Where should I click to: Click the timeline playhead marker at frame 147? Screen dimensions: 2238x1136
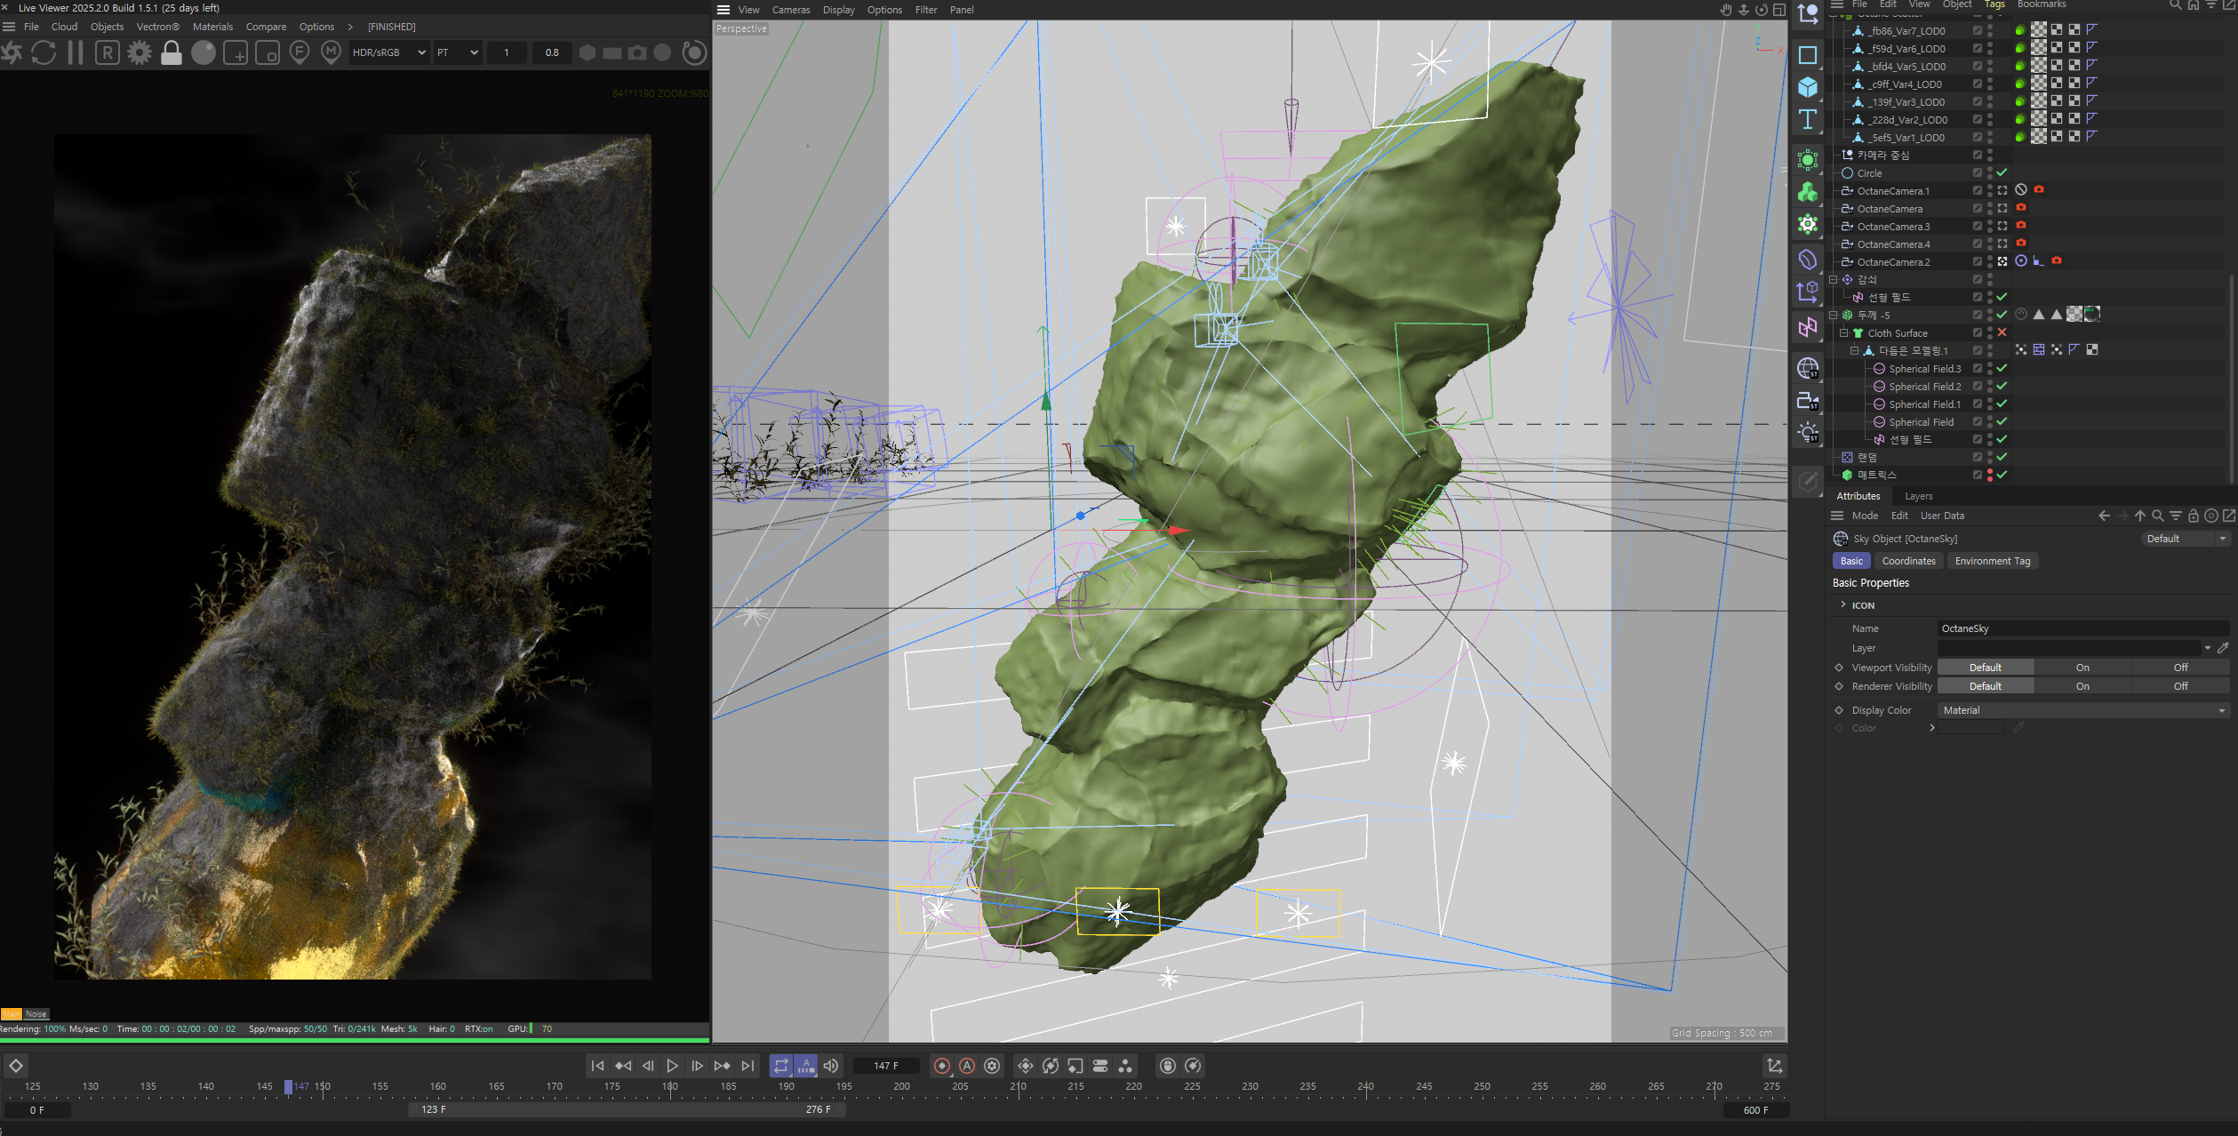click(x=288, y=1086)
